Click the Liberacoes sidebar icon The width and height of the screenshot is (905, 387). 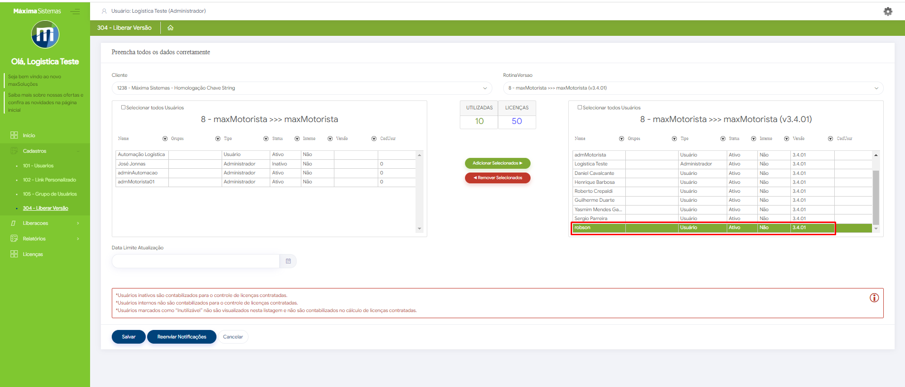(14, 223)
